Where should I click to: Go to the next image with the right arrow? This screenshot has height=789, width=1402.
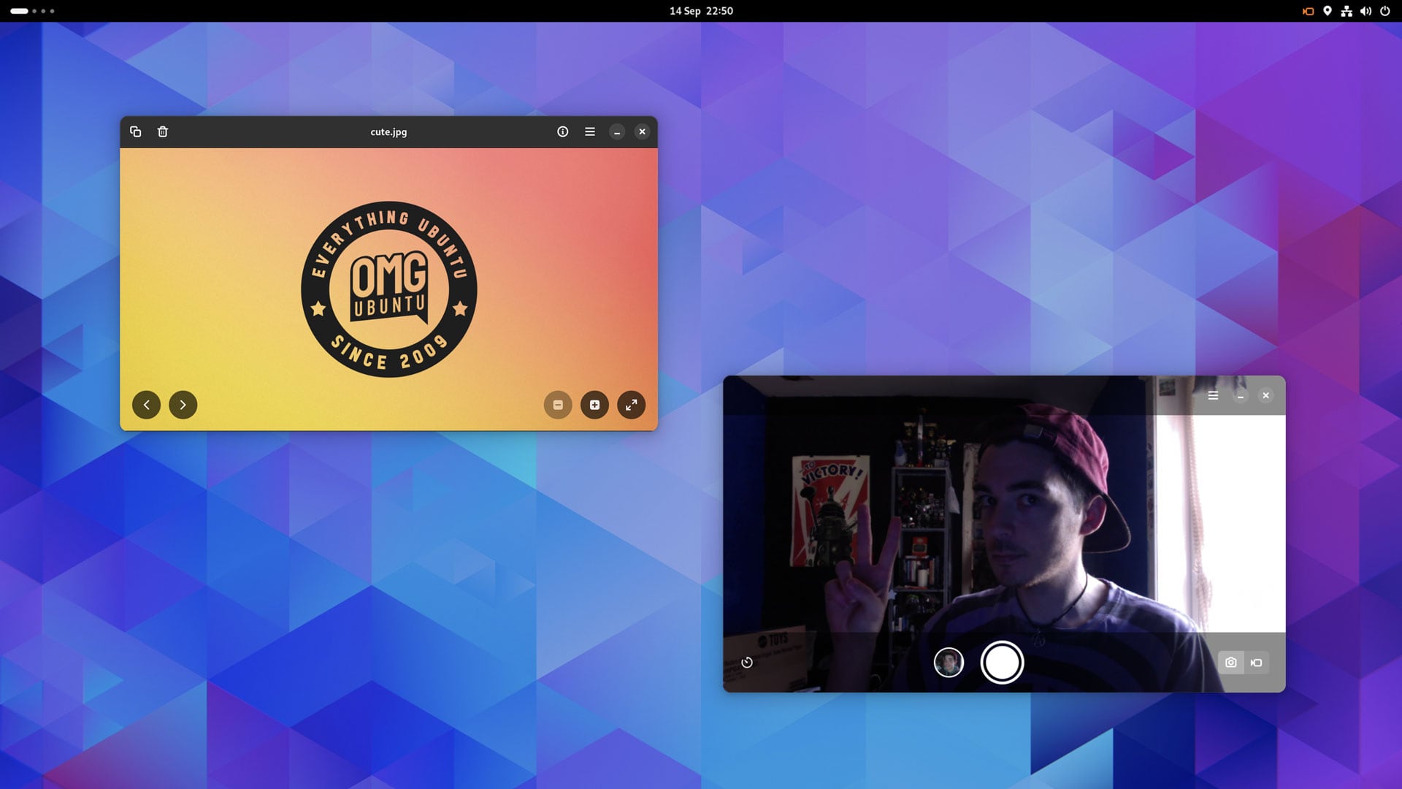183,405
